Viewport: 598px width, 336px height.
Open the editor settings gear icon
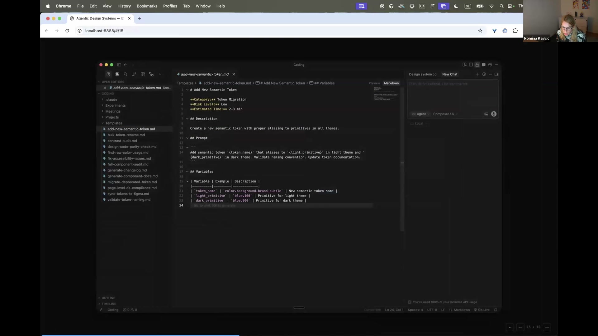tap(490, 65)
